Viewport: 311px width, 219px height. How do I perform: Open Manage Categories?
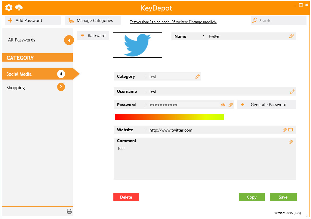pyautogui.click(x=93, y=20)
